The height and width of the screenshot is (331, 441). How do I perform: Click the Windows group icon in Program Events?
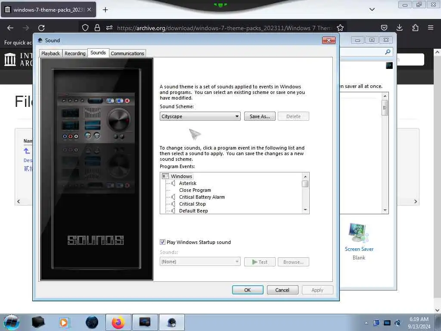pyautogui.click(x=165, y=176)
